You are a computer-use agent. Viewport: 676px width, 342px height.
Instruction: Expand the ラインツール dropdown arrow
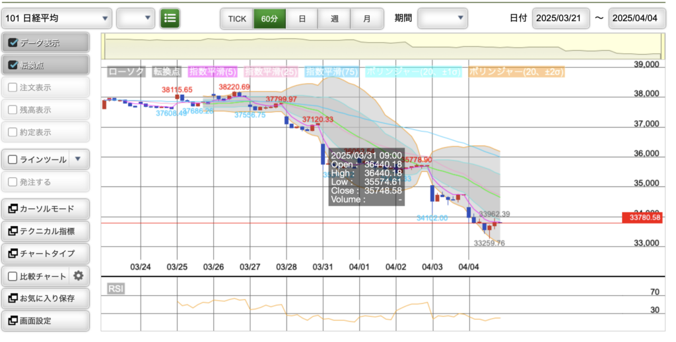click(x=78, y=159)
